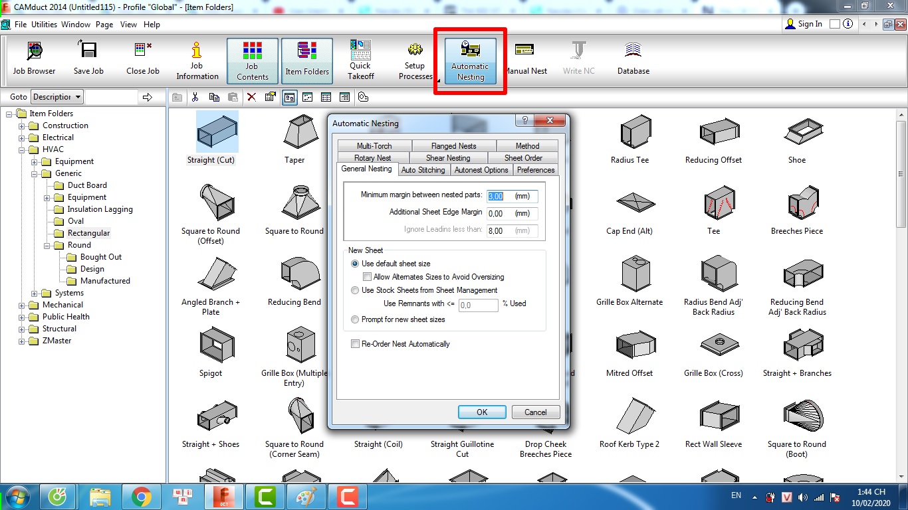The width and height of the screenshot is (908, 510).
Task: Expand the Public Health folder
Action: [22, 317]
